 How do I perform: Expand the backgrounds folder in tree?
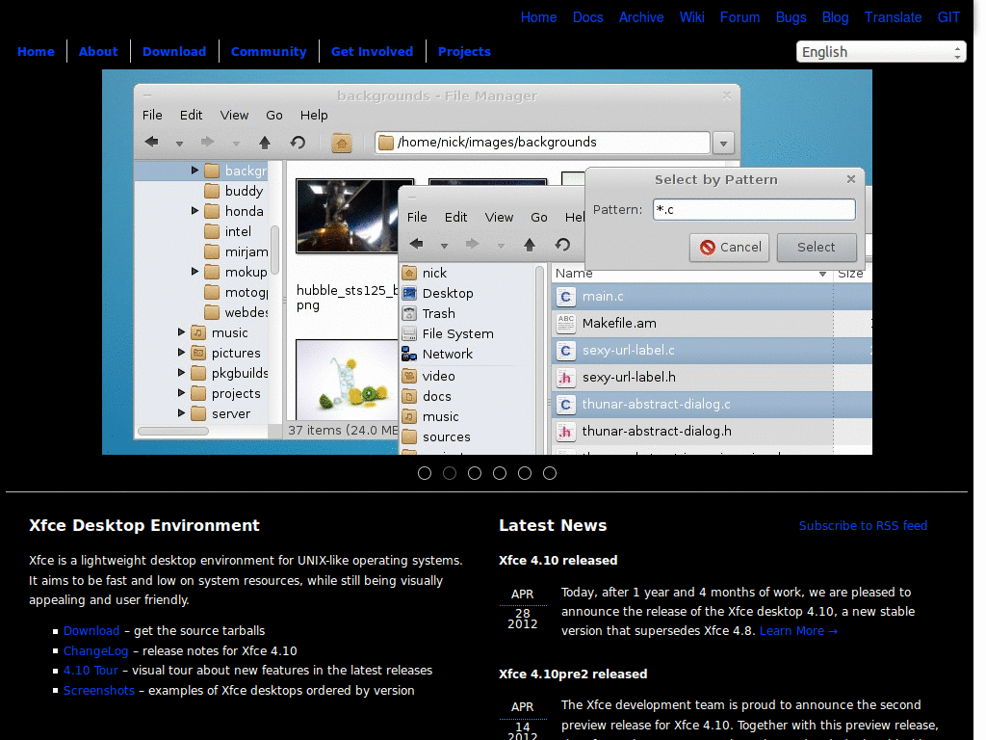tap(195, 171)
